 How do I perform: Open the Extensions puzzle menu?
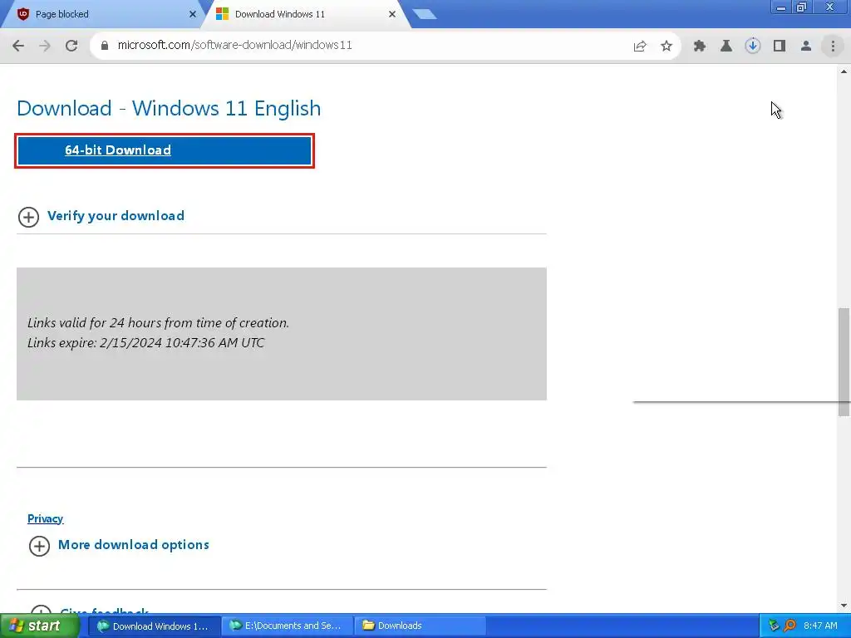tap(700, 47)
